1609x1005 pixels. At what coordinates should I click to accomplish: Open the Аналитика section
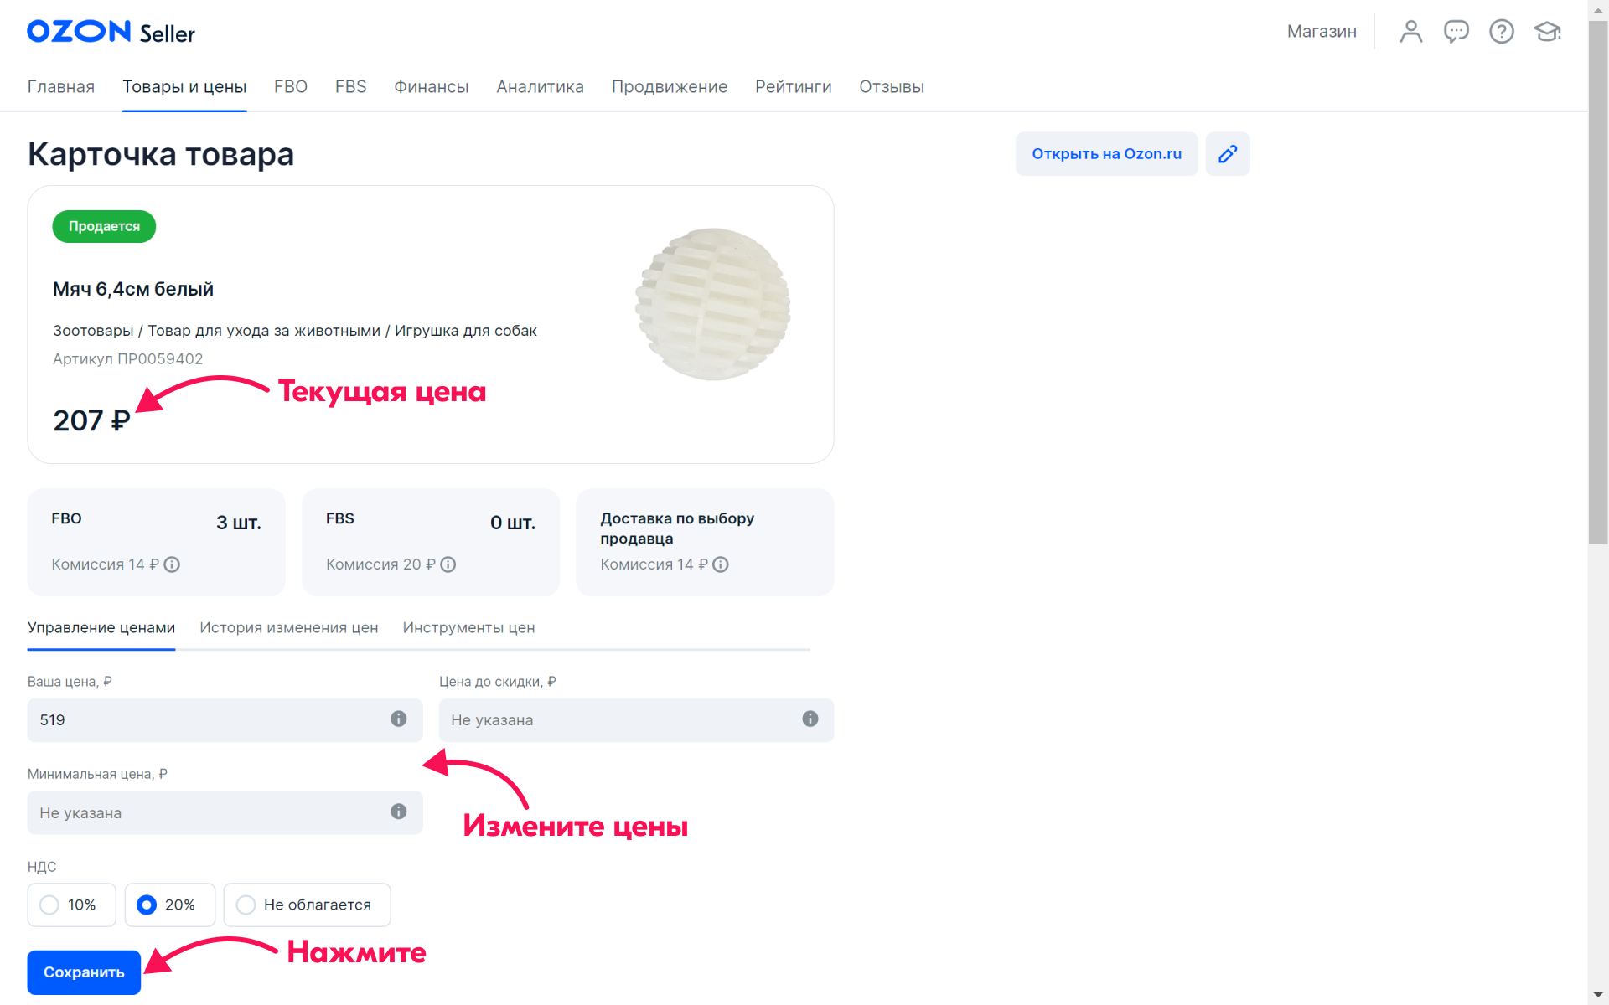[540, 87]
